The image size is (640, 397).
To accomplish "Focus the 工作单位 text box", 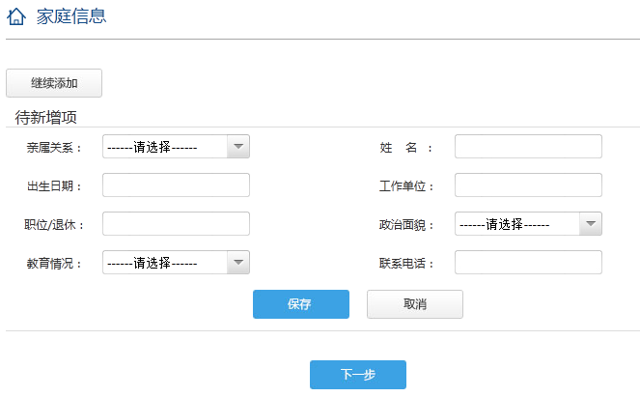I will pyautogui.click(x=528, y=185).
